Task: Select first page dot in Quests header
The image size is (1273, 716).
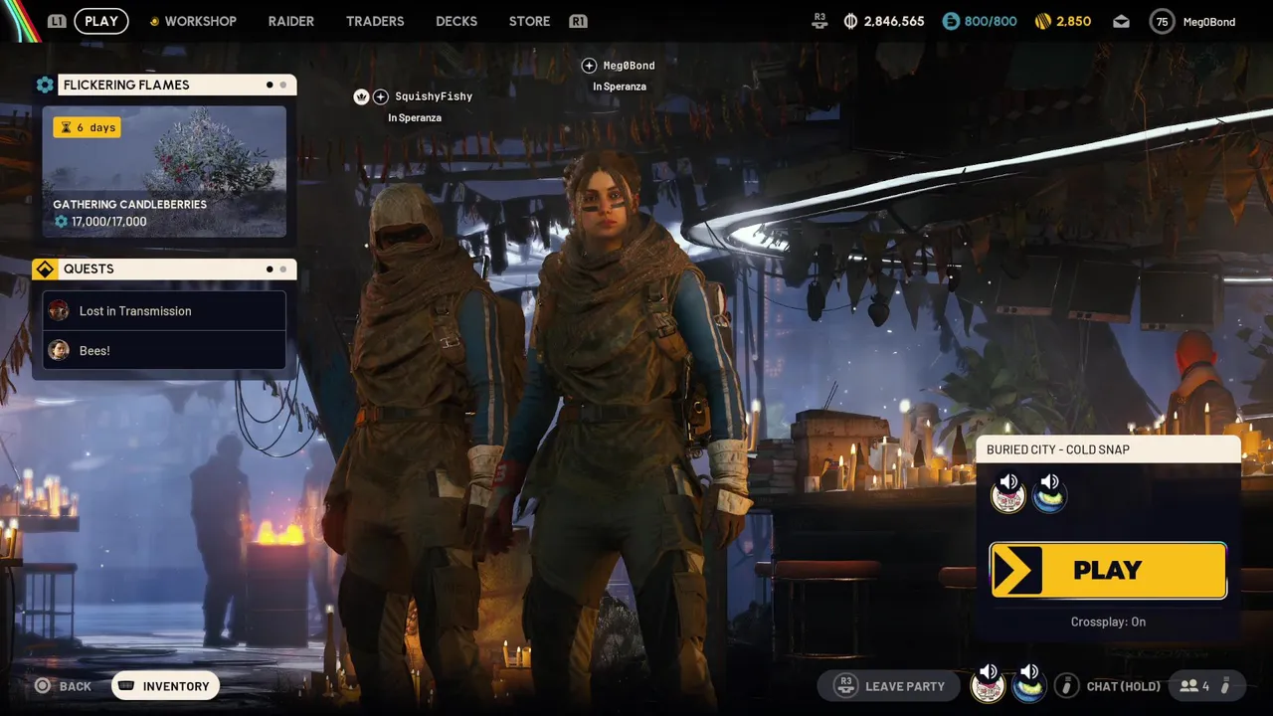Action: pyautogui.click(x=270, y=268)
